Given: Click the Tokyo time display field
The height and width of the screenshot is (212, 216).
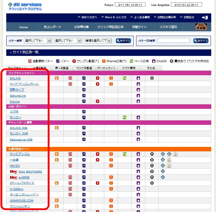Looking at the screenshot, I should (x=130, y=4).
